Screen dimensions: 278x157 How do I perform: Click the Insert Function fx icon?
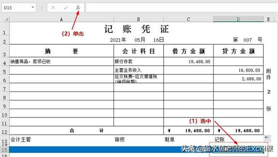click(78, 8)
